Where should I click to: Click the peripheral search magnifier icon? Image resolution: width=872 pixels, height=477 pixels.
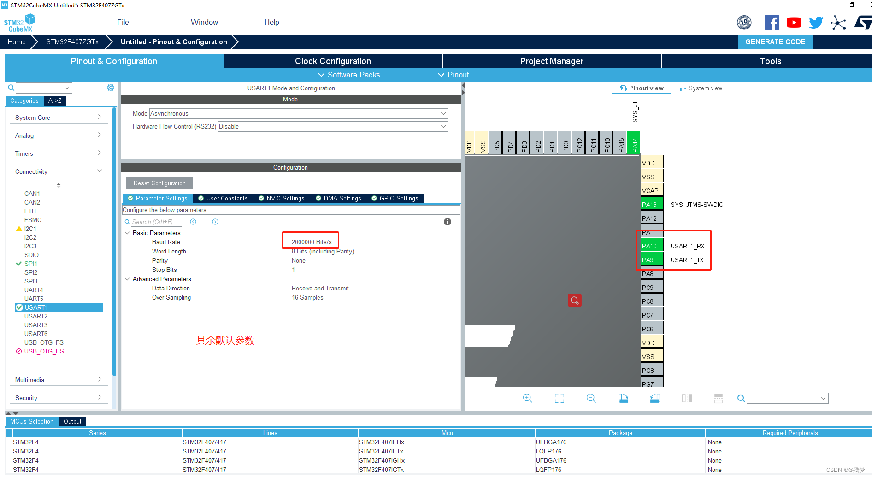[x=11, y=88]
